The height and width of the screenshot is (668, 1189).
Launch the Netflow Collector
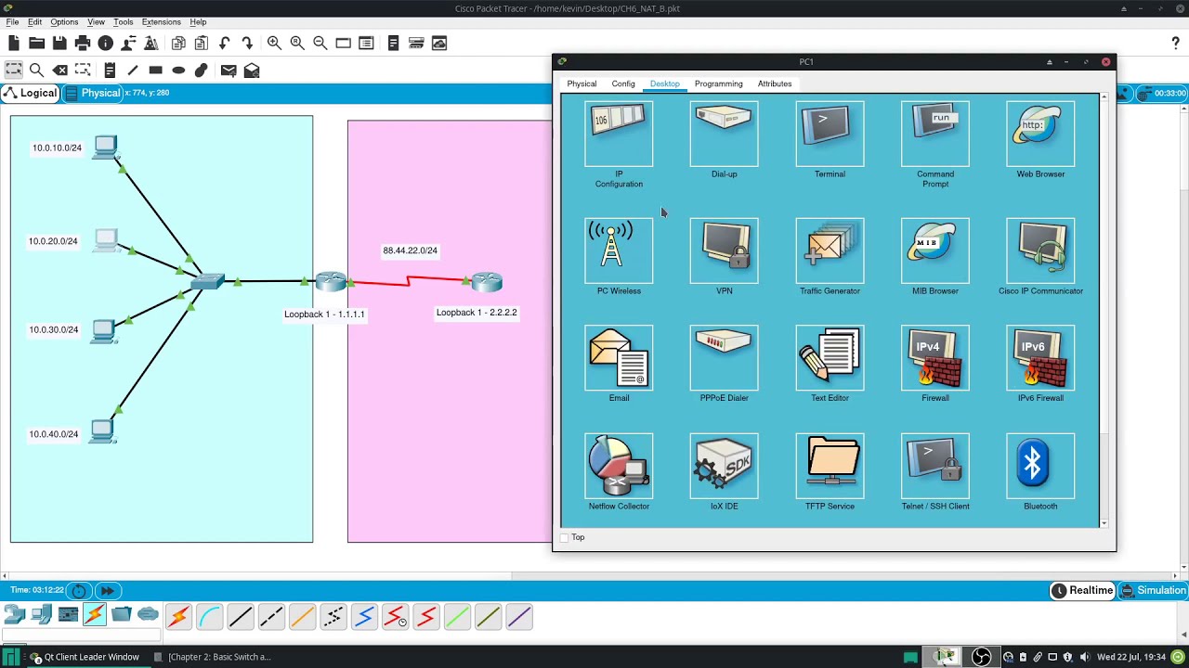pyautogui.click(x=619, y=466)
